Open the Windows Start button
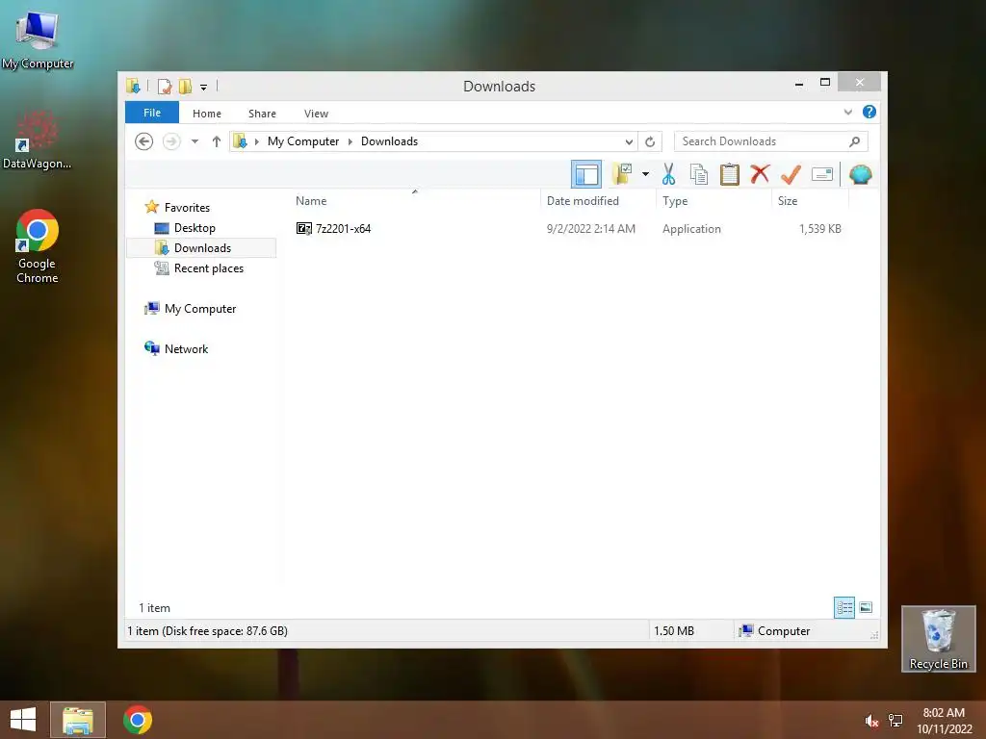Image resolution: width=986 pixels, height=739 pixels. click(x=23, y=720)
